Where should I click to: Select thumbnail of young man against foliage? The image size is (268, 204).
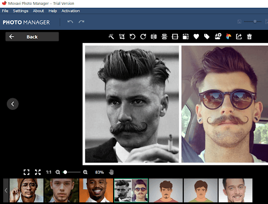click(x=61, y=190)
